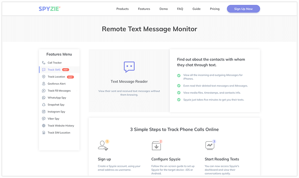Click the Viber Spy icon

click(x=44, y=118)
